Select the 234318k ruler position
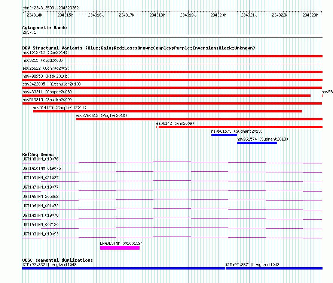This screenshot has height=283, width=333. (157, 15)
